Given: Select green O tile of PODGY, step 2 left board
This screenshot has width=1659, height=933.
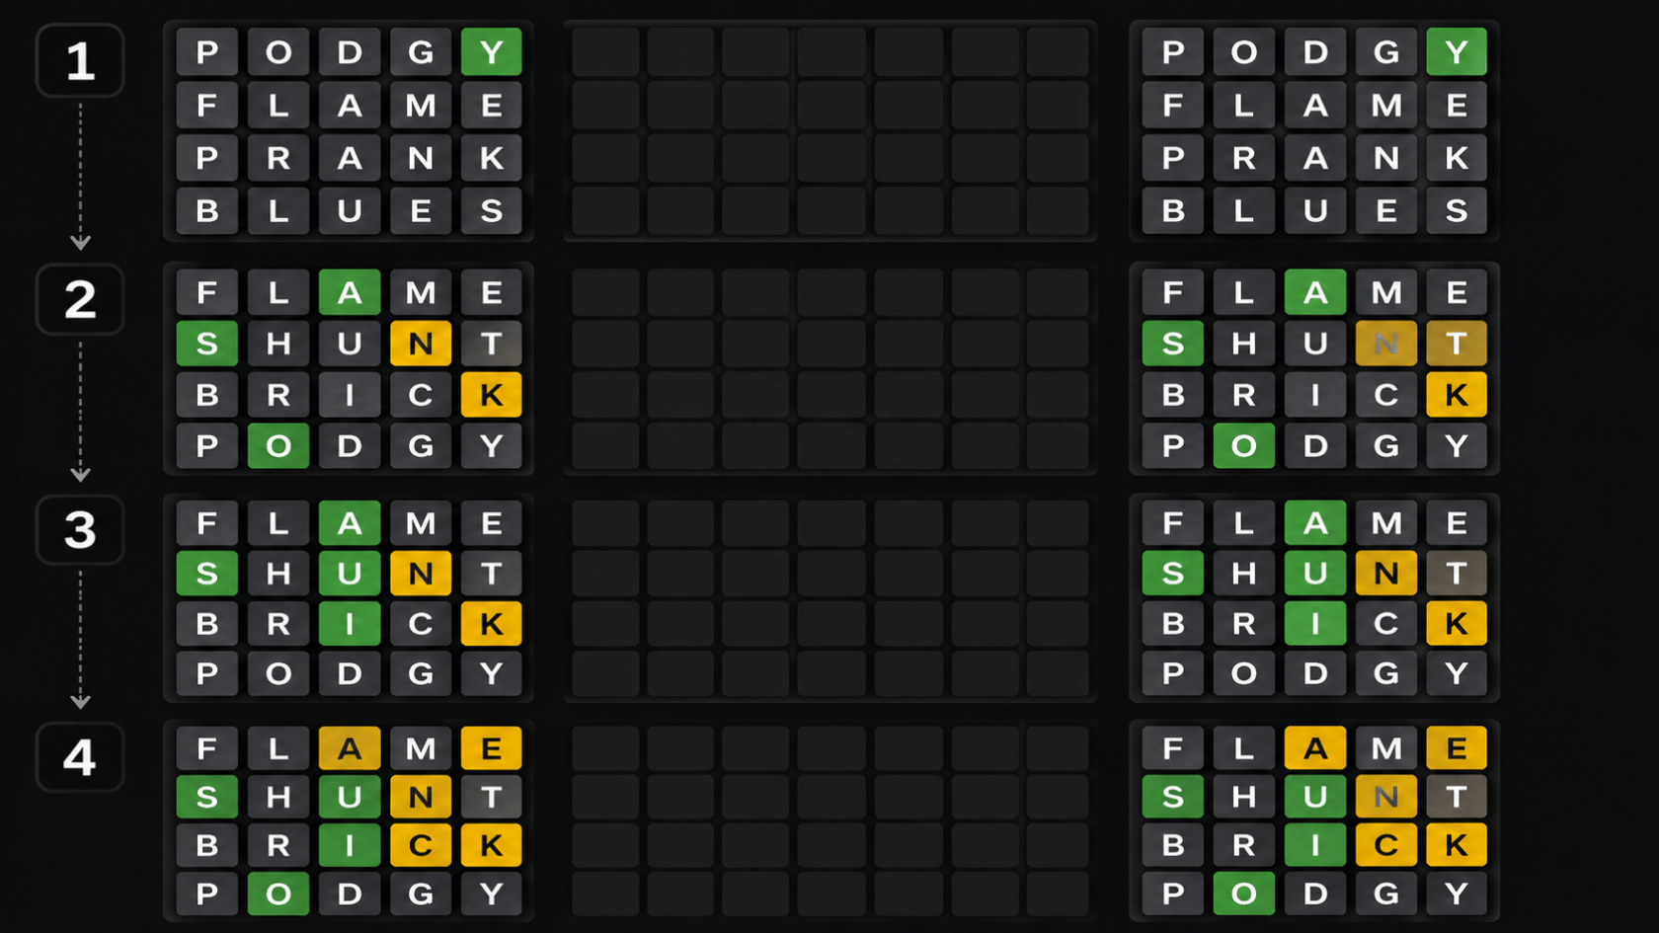Looking at the screenshot, I should click(278, 446).
